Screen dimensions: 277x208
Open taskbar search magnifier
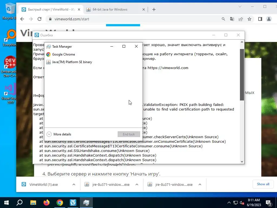click(19, 203)
